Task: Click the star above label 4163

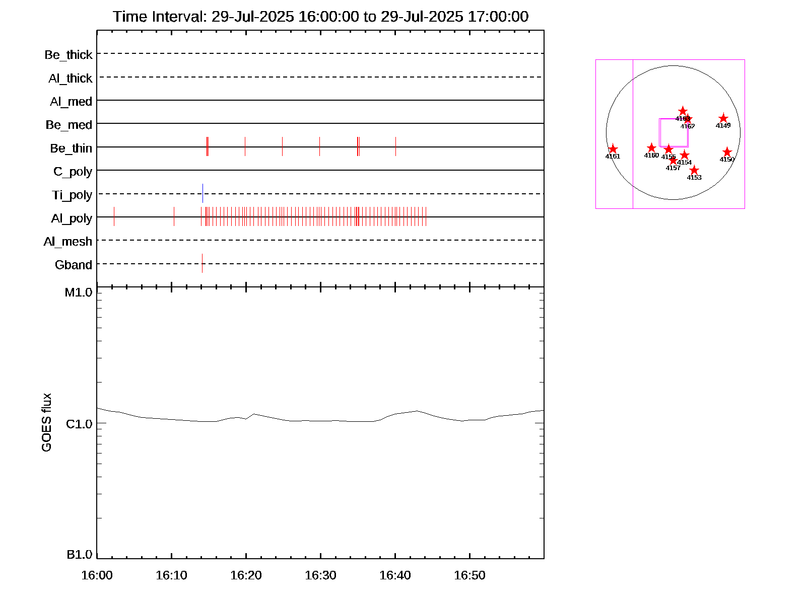Action: [x=683, y=111]
